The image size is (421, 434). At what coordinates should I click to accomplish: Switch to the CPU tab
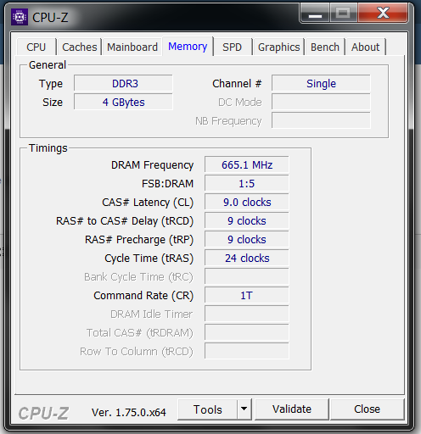[x=36, y=47]
